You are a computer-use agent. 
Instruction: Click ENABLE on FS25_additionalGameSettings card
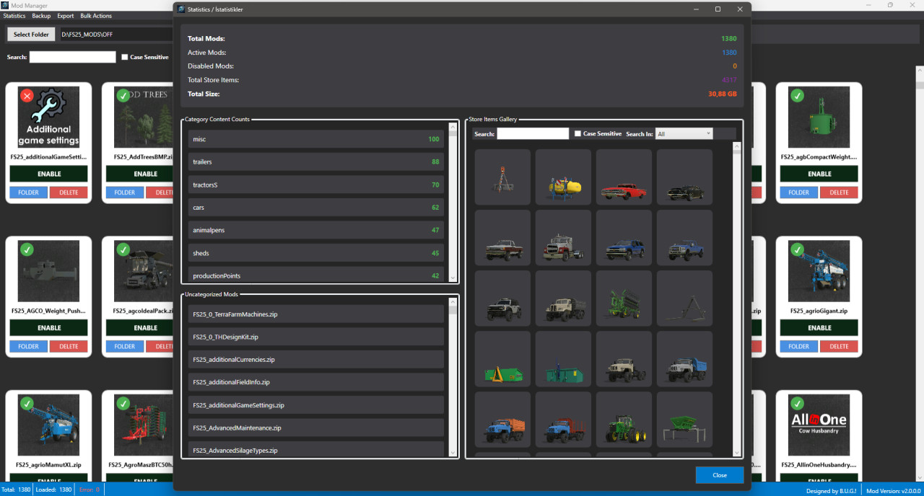click(49, 174)
